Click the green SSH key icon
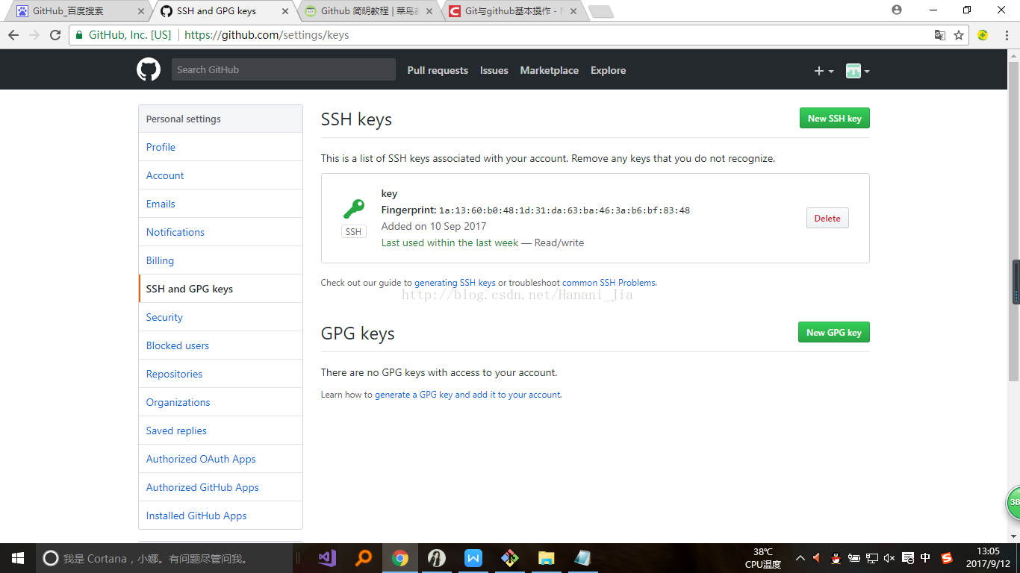This screenshot has height=573, width=1020. click(353, 209)
